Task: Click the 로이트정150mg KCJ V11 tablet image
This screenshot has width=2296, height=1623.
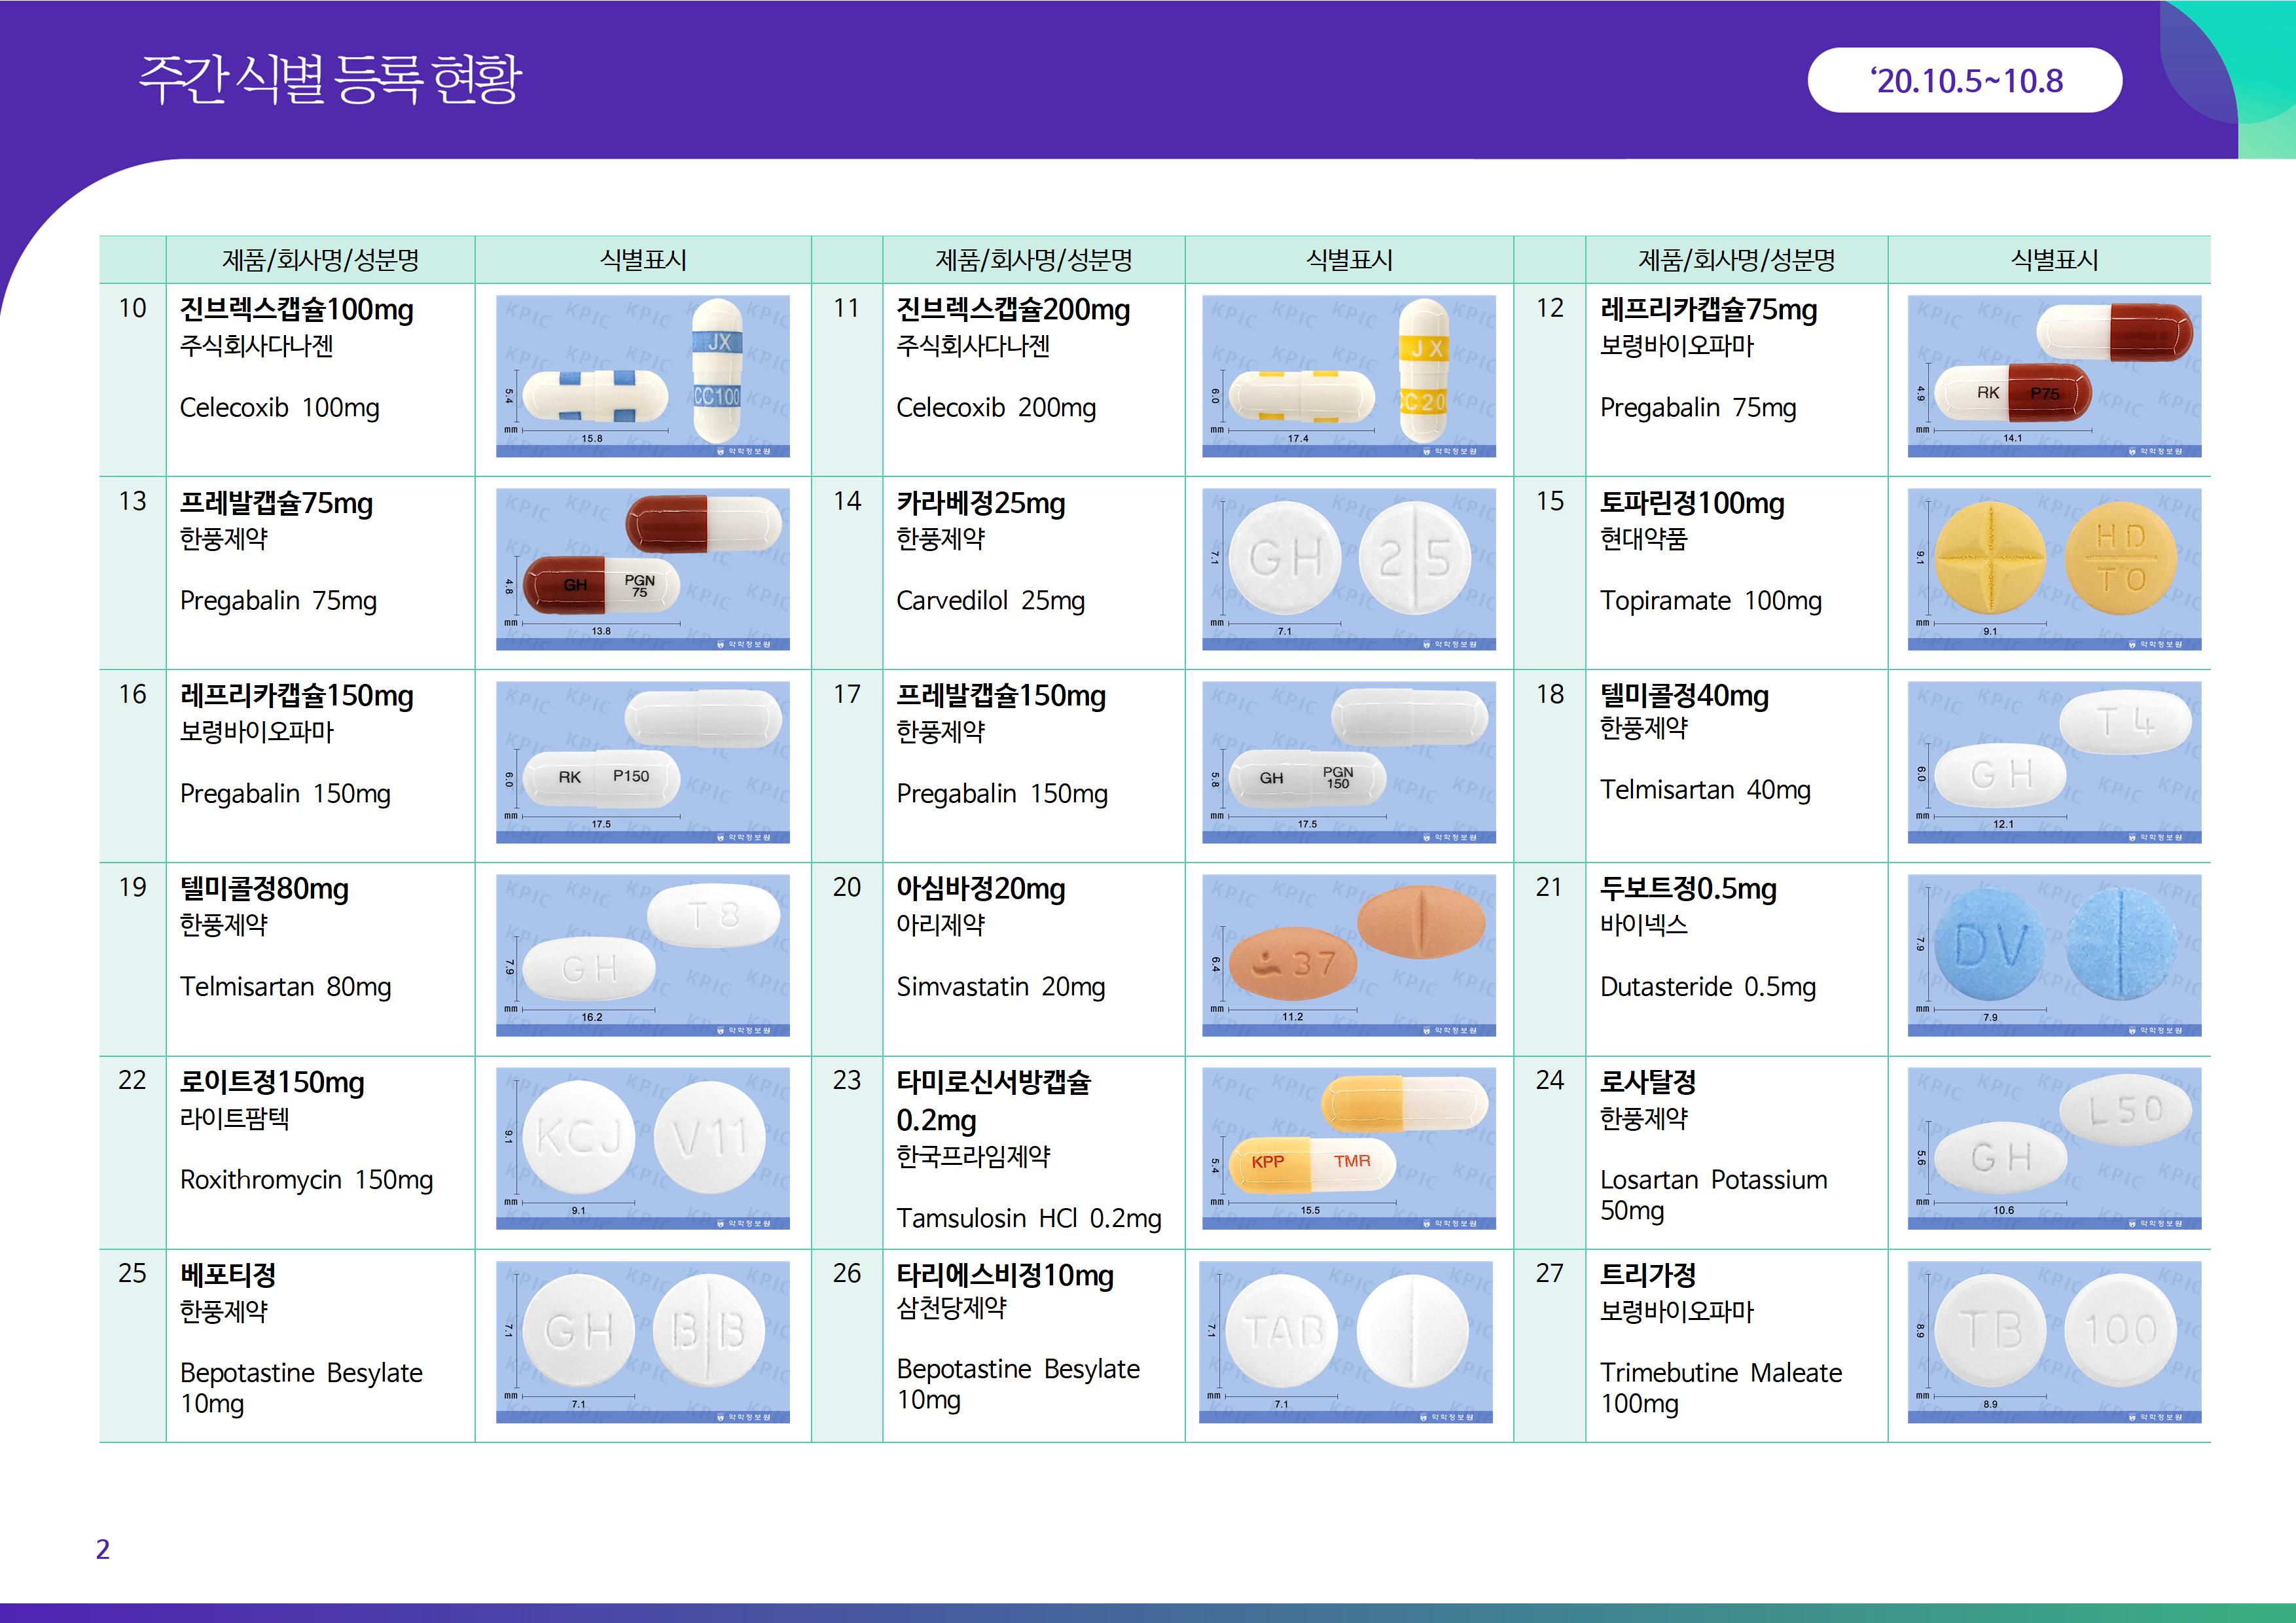Action: (x=642, y=1148)
